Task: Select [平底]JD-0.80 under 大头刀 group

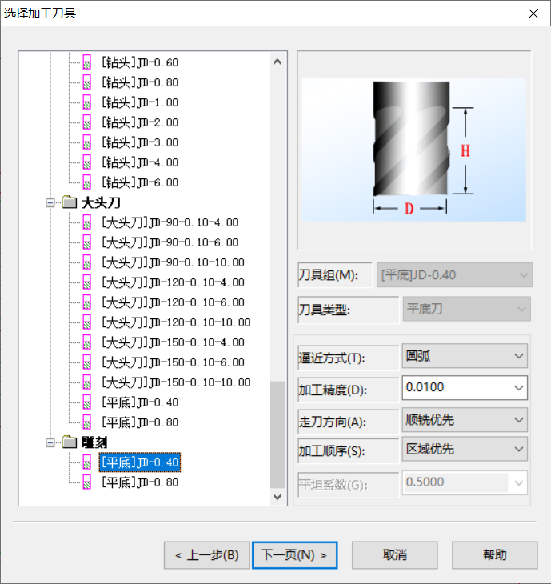Action: pos(140,422)
